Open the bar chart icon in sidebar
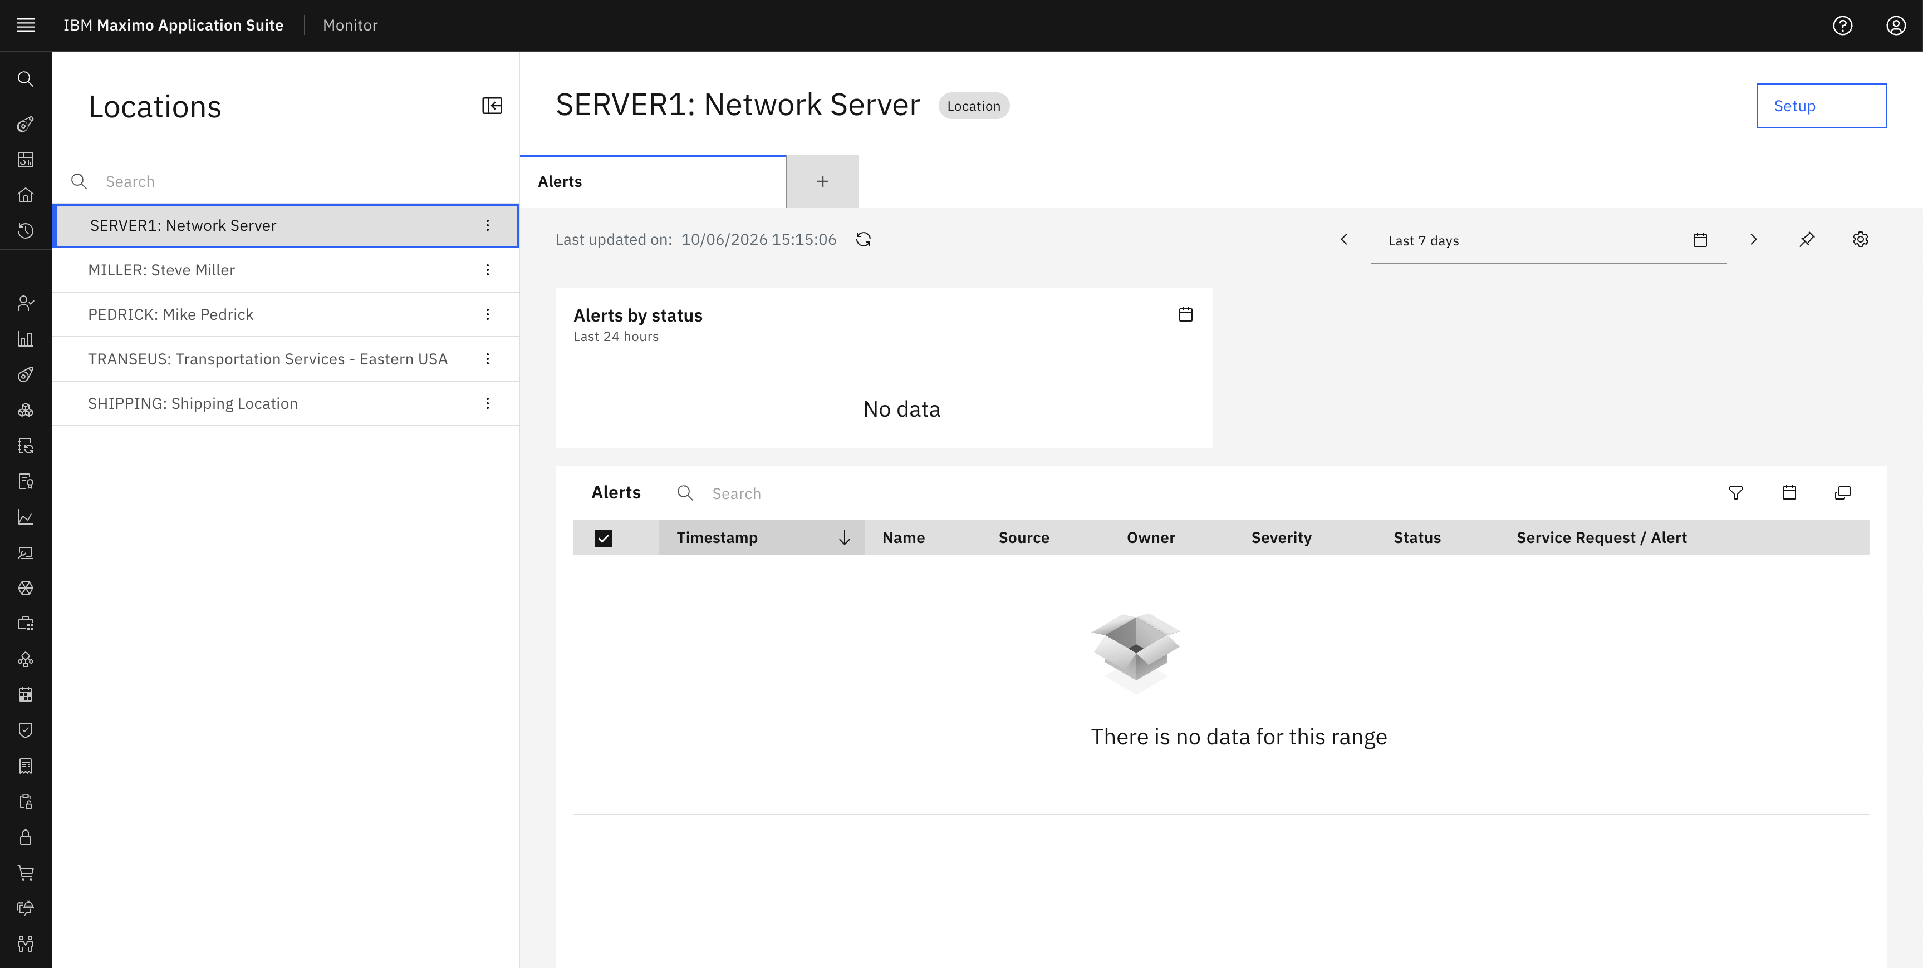This screenshot has height=968, width=1923. (26, 339)
